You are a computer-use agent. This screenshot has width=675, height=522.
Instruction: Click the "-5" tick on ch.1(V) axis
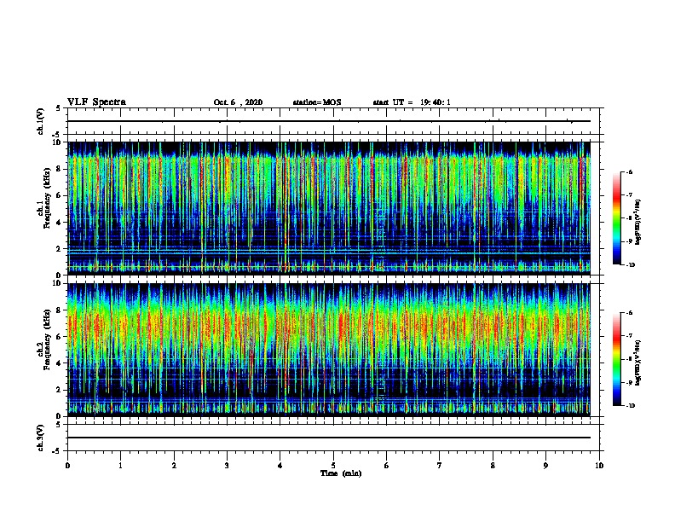click(58, 135)
